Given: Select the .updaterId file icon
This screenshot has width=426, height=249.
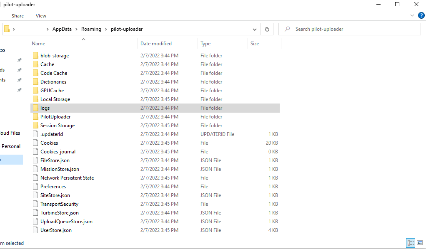Looking at the screenshot, I should [x=35, y=134].
